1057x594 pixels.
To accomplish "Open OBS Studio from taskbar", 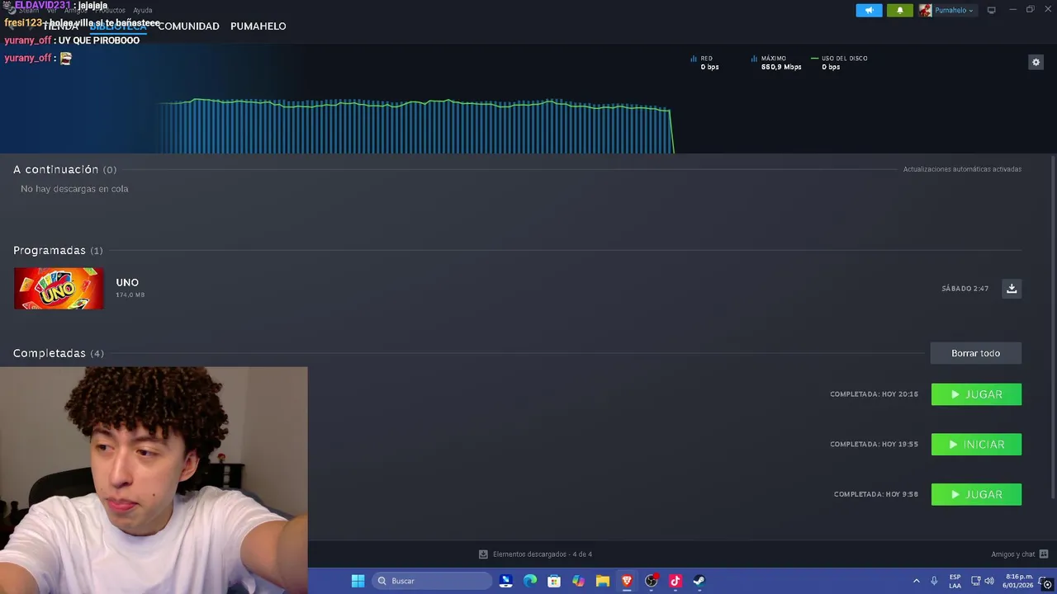I will [x=651, y=581].
